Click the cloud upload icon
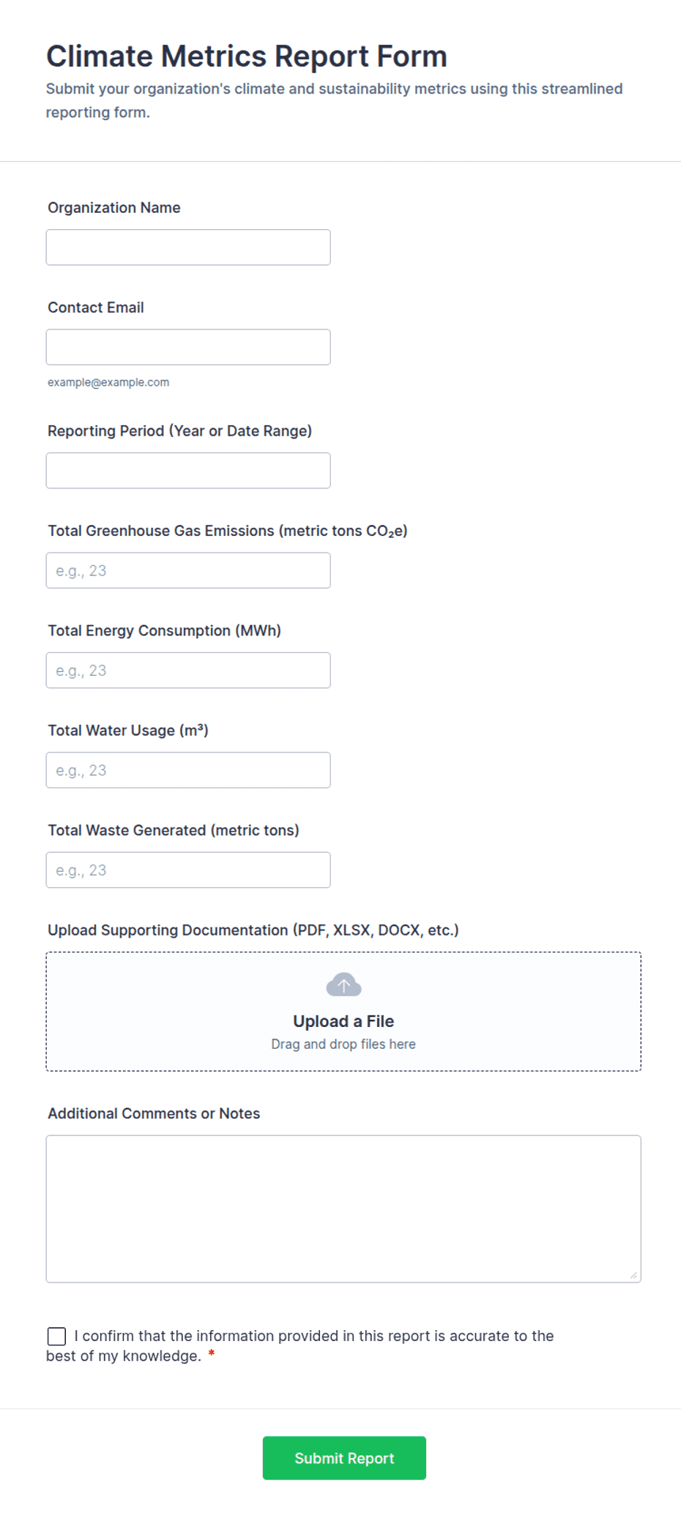Screen dimensions: 681x1516 (x=343, y=985)
